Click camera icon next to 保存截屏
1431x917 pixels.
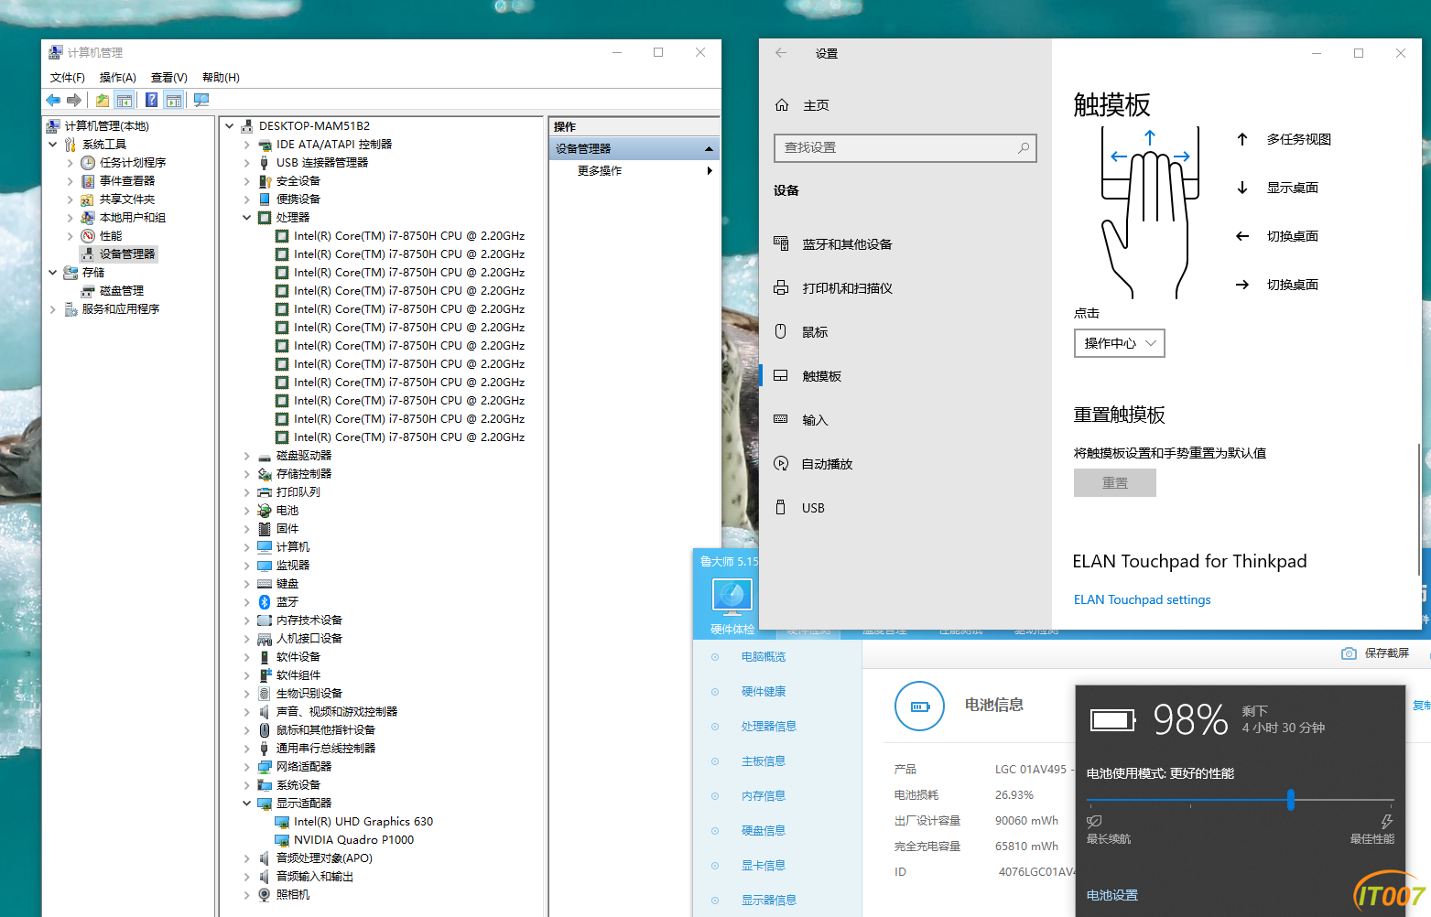click(x=1349, y=653)
